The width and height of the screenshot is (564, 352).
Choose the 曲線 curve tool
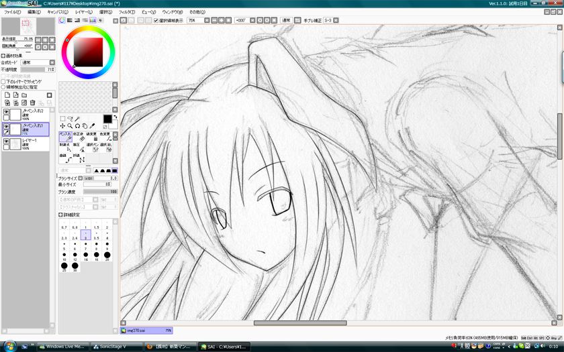tap(66, 158)
